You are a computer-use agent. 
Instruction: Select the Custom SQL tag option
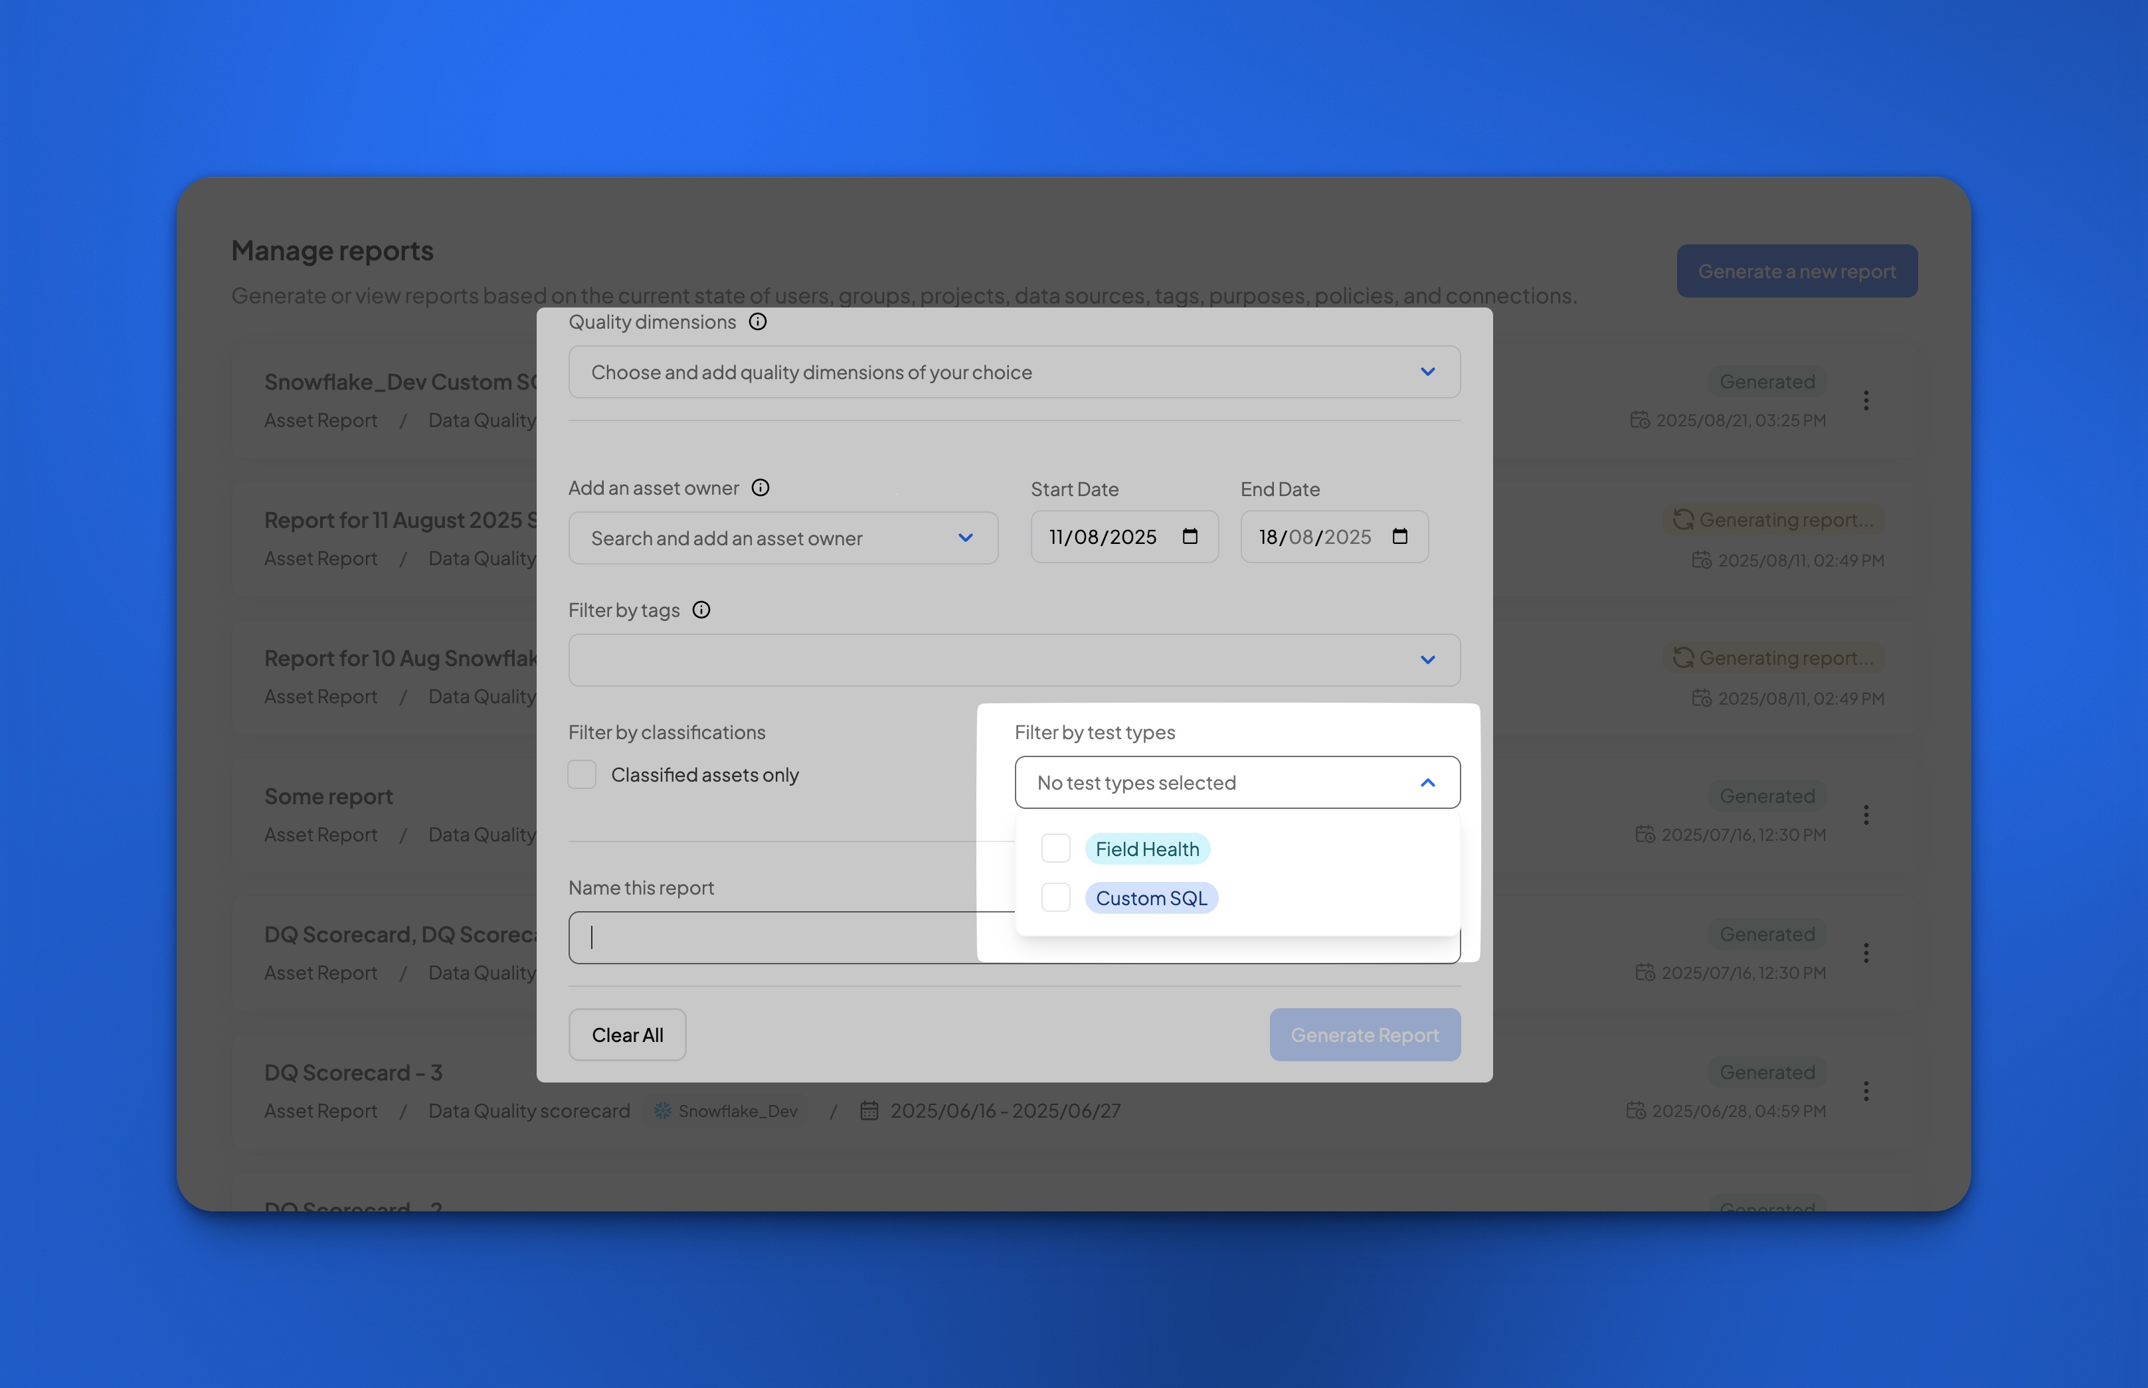click(x=1151, y=899)
